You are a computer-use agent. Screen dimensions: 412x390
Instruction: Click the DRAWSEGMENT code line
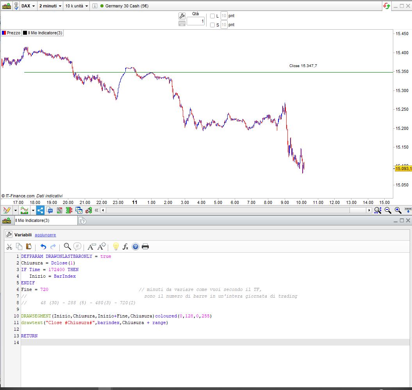tap(116, 316)
